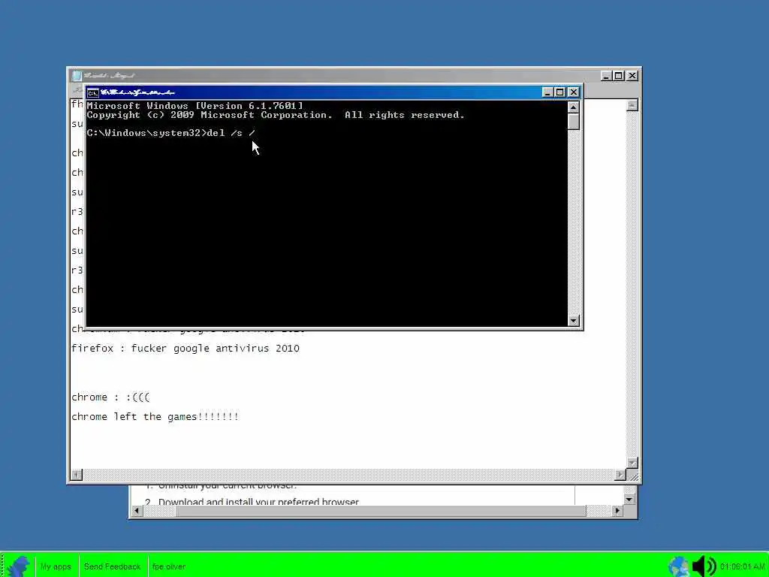Image resolution: width=769 pixels, height=577 pixels.
Task: Minimize the command prompt window
Action: pyautogui.click(x=547, y=92)
